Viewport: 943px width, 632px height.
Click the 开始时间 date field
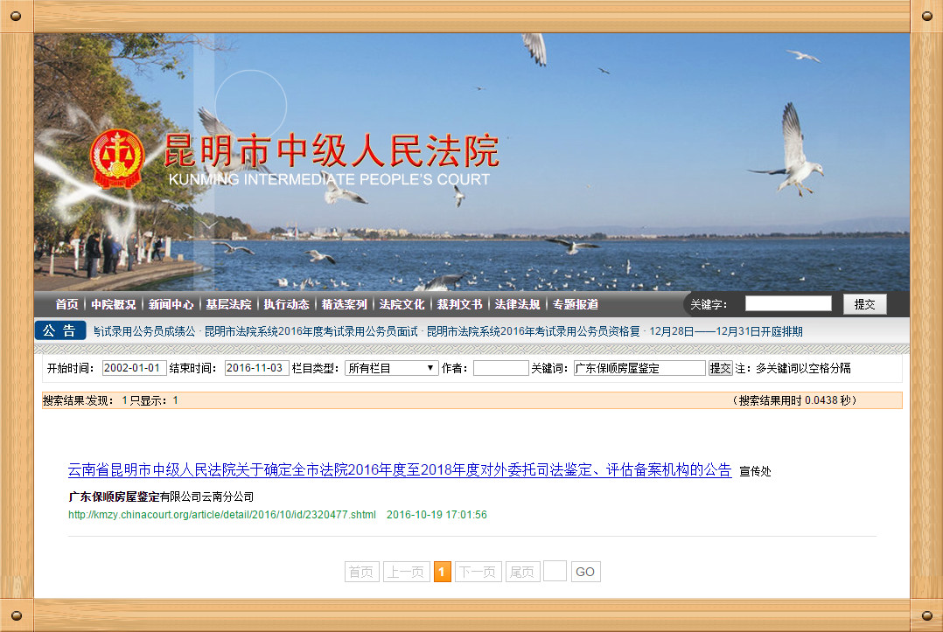(x=134, y=368)
